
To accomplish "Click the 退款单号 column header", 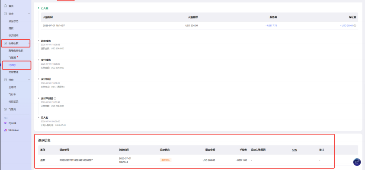I will 64,150.
